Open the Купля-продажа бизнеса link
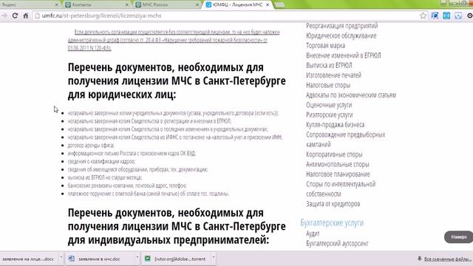473x266 pixels. click(x=335, y=125)
